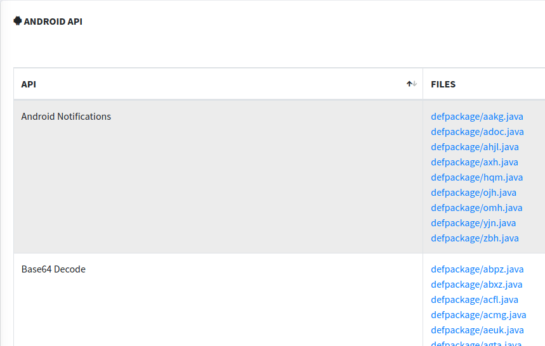Image resolution: width=545 pixels, height=346 pixels.
Task: Open defpackage/aeuk.java file link
Action: [x=477, y=330]
